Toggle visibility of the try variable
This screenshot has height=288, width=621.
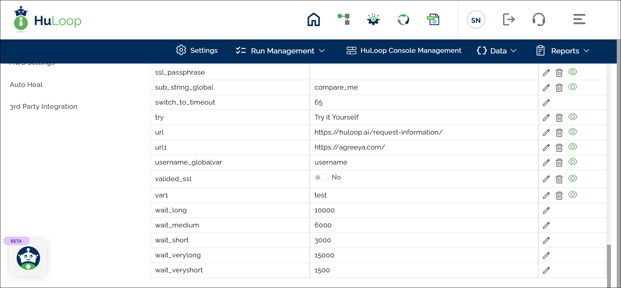pos(572,117)
